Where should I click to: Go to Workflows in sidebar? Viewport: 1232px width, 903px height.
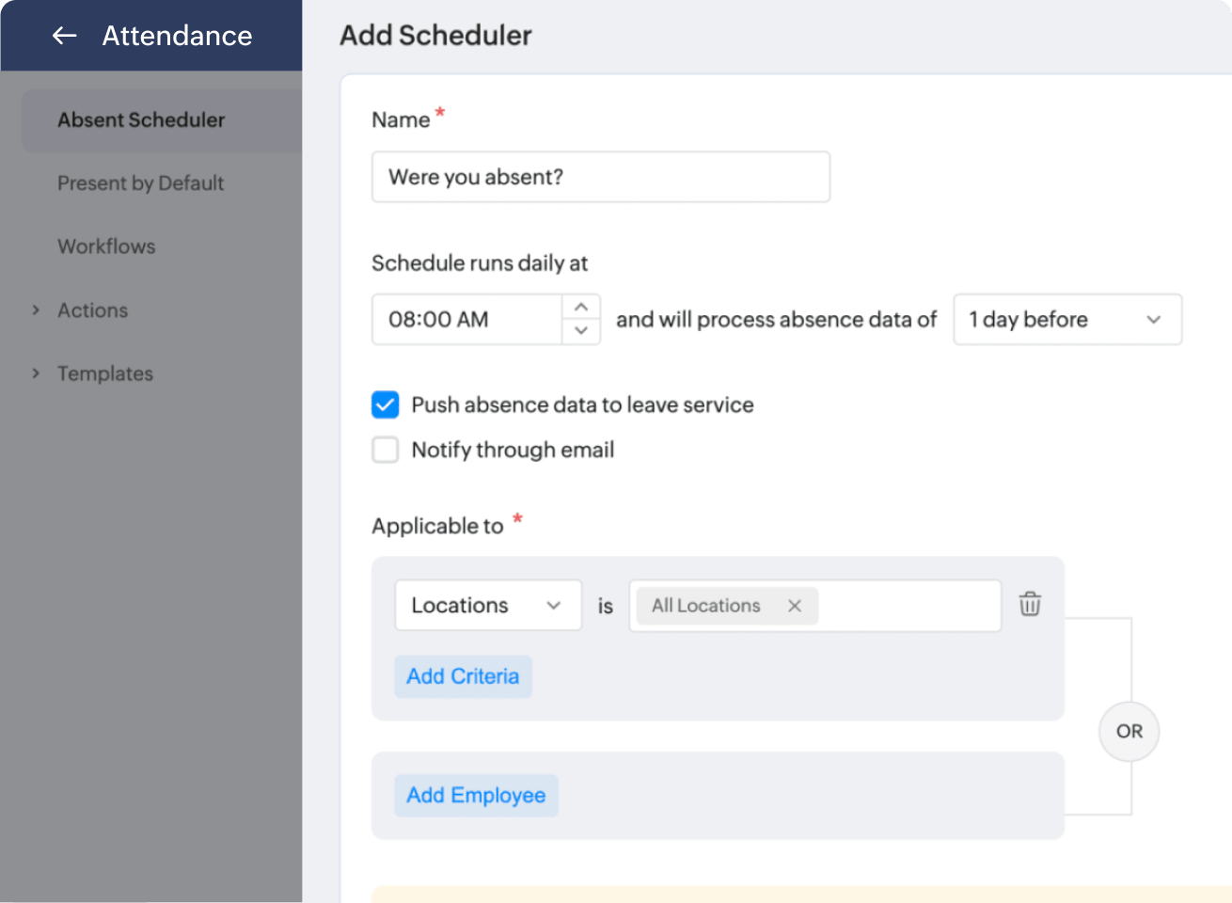click(106, 246)
